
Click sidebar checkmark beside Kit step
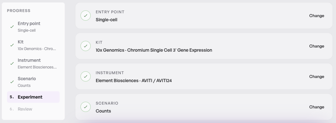pyautogui.click(x=12, y=45)
